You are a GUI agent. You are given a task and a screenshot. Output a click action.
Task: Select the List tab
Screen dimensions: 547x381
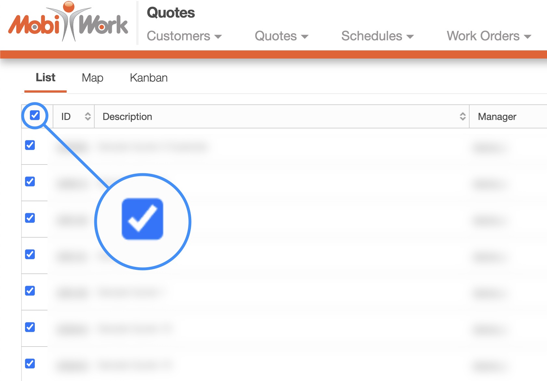pyautogui.click(x=46, y=78)
